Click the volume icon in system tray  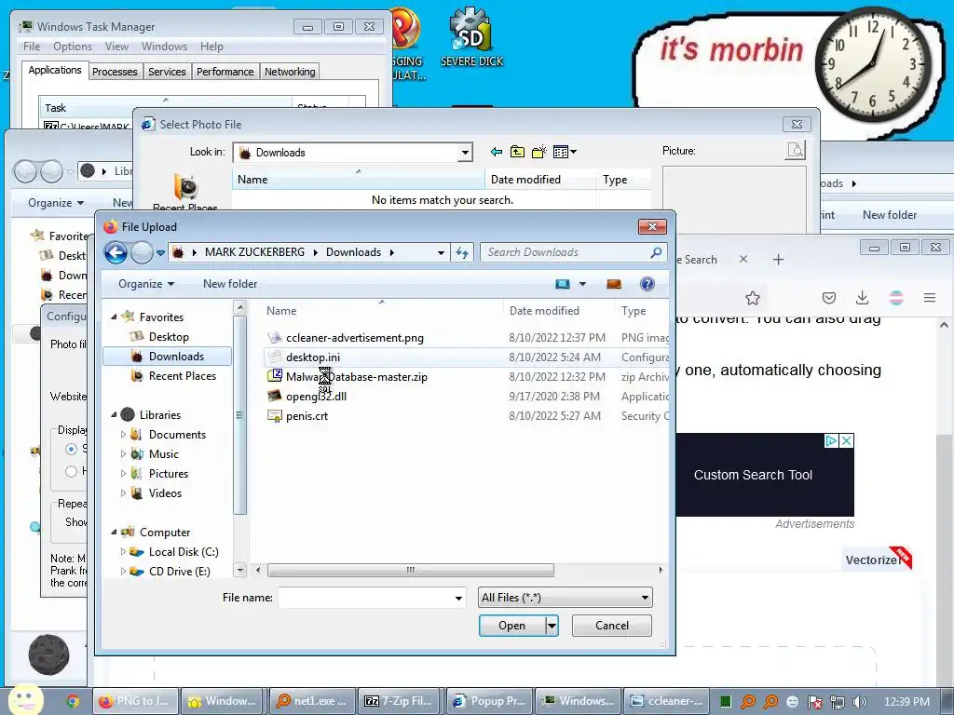pyautogui.click(x=859, y=702)
